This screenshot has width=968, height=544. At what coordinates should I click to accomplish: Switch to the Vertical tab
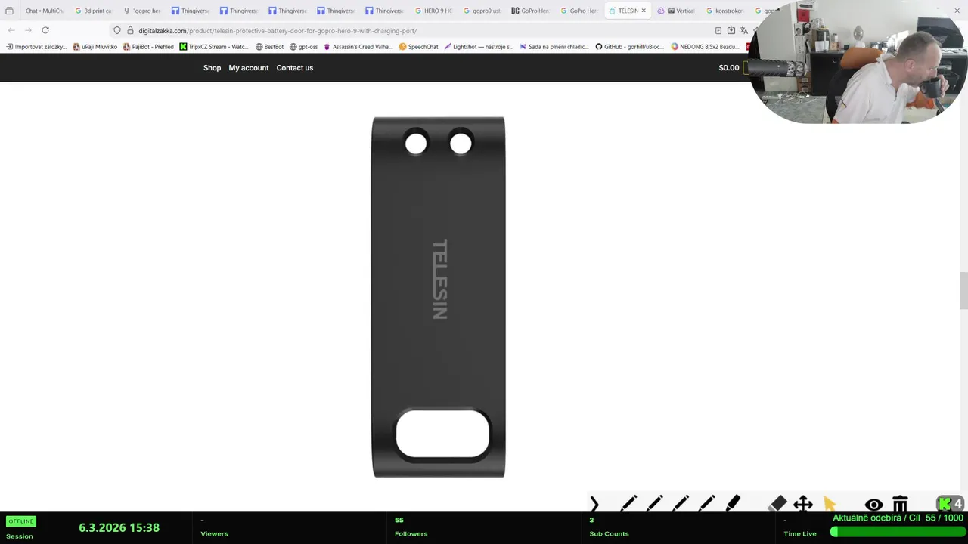click(x=676, y=11)
